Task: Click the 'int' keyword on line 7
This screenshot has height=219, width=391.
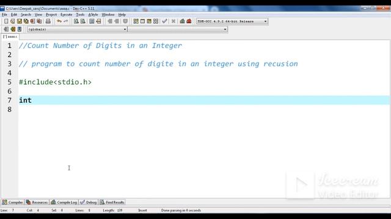Action: 25,100
